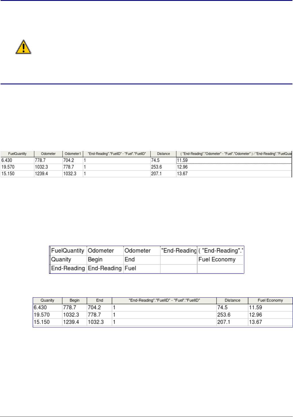
Task: Click the FuelQuantity field cell in design grid
Action: (69, 251)
